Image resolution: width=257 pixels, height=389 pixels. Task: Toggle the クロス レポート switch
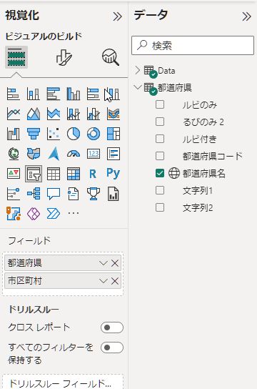click(112, 328)
